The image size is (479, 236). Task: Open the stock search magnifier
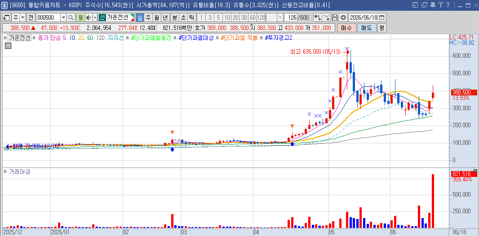pyautogui.click(x=71, y=17)
